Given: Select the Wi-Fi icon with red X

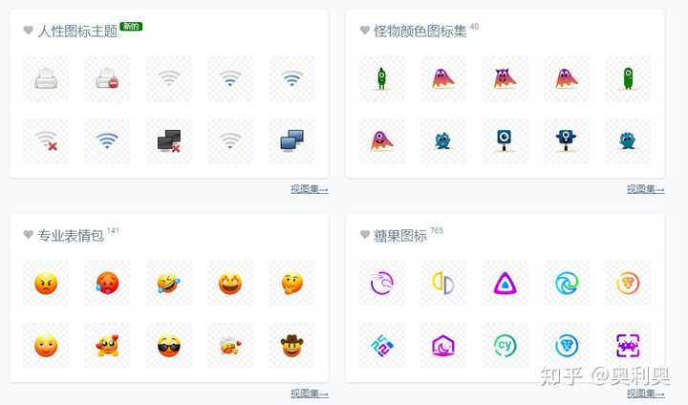Looking at the screenshot, I should tap(46, 140).
